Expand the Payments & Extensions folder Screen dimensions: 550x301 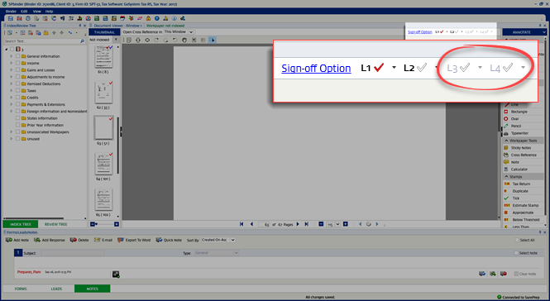click(x=12, y=104)
